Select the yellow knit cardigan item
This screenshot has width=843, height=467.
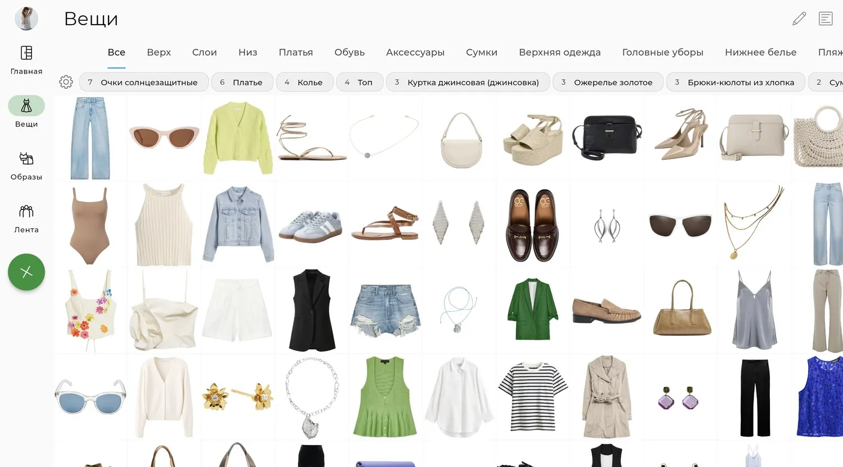pyautogui.click(x=238, y=138)
